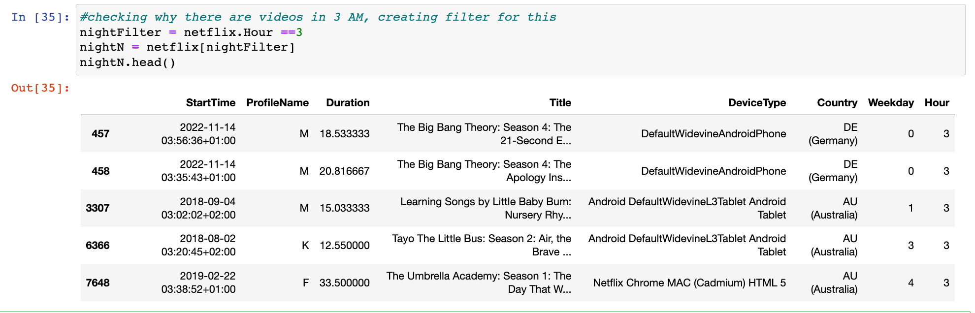Viewport: 975px width, 313px height.
Task: Click the Out[35] output prompt
Action: (40, 88)
